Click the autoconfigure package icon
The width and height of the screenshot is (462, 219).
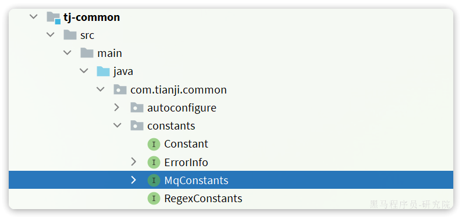click(137, 107)
